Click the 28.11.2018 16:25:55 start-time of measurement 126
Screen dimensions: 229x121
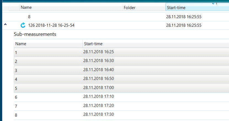pos(184,25)
